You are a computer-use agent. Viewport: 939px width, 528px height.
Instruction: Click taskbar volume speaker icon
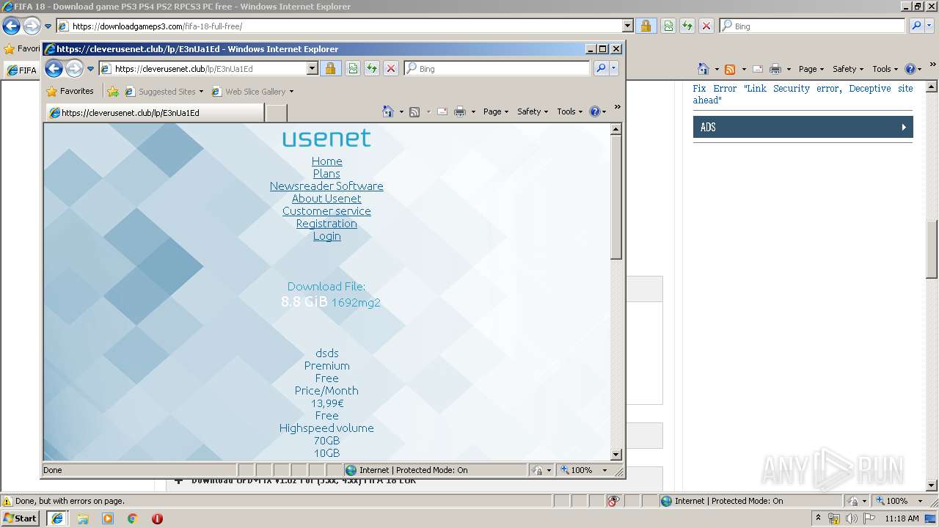pos(851,518)
